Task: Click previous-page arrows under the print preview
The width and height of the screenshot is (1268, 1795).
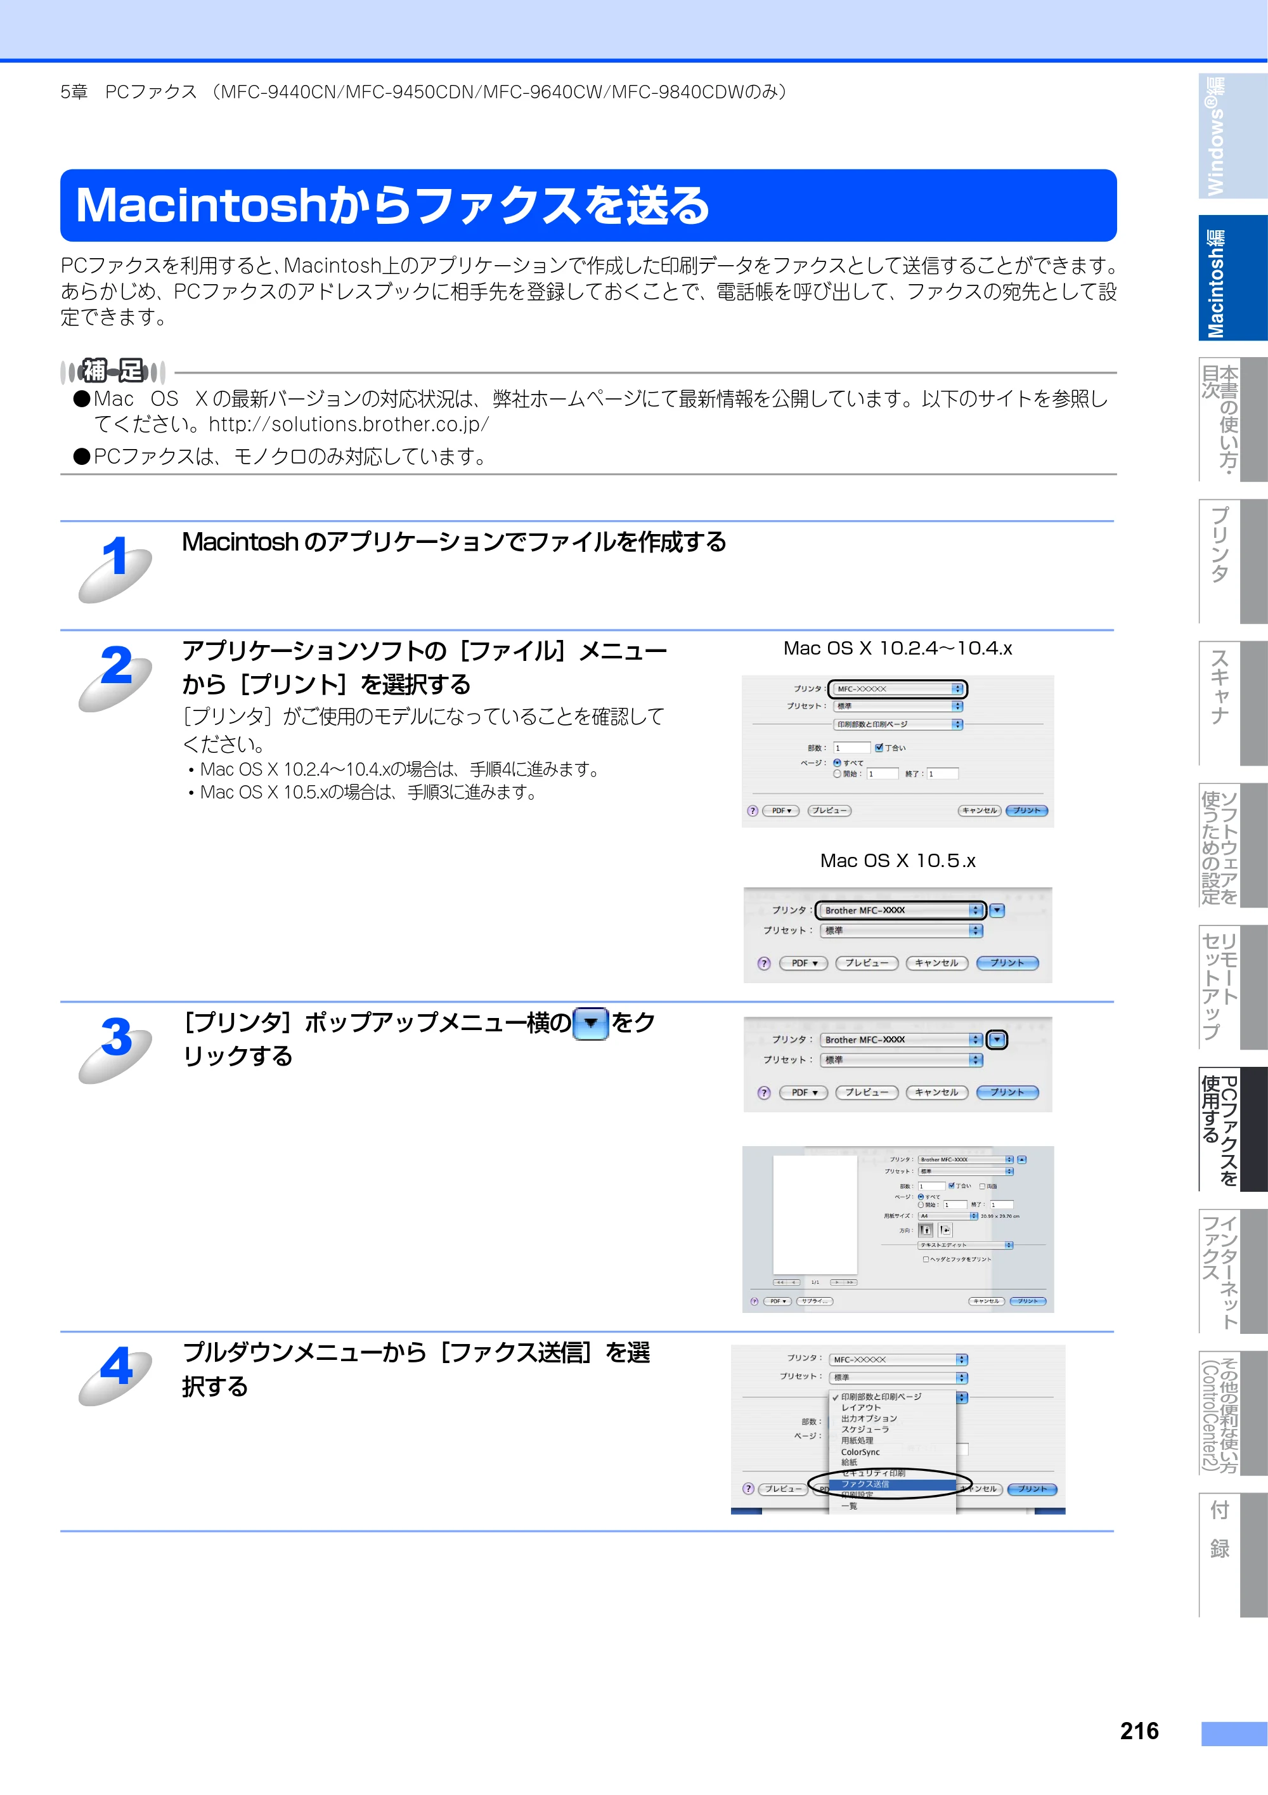Action: [x=787, y=1282]
